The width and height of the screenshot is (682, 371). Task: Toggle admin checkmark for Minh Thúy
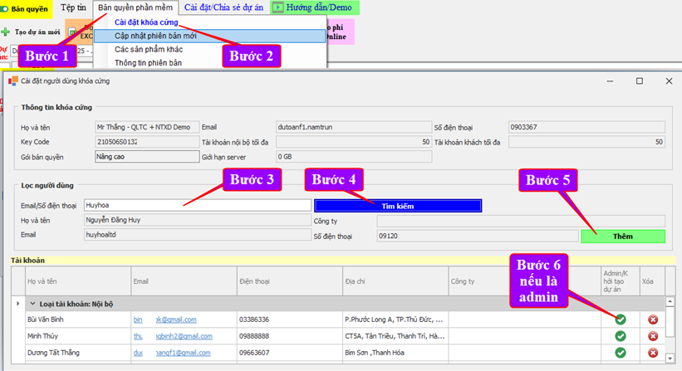pyautogui.click(x=620, y=336)
